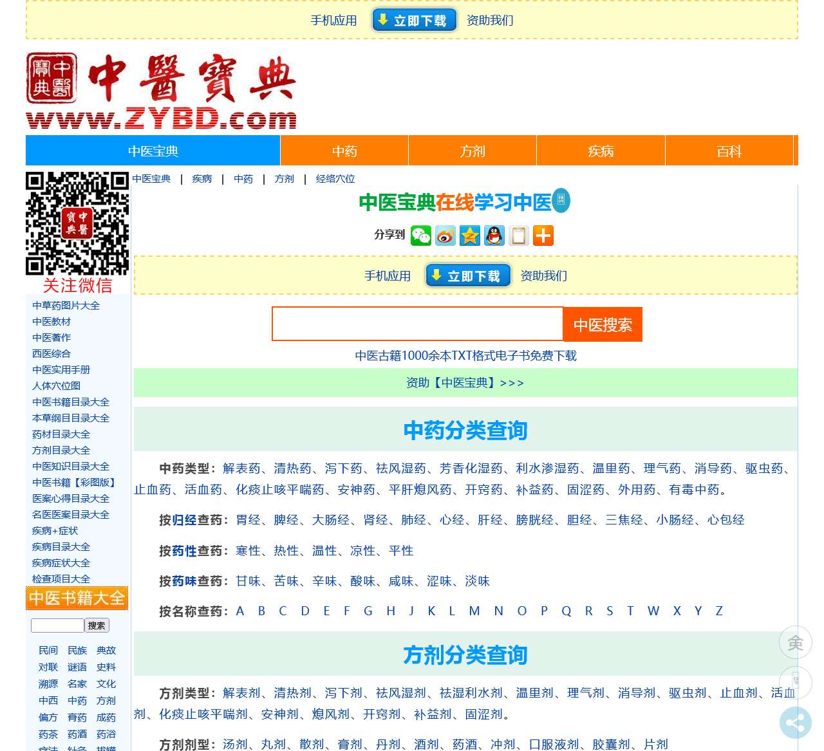Share the page to WeChat
The height and width of the screenshot is (751, 824).
point(422,236)
